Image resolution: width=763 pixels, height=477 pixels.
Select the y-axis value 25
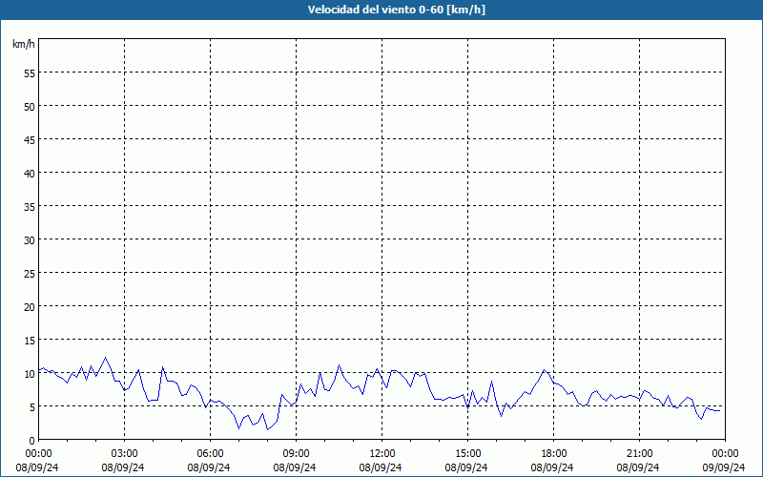[x=30, y=273]
